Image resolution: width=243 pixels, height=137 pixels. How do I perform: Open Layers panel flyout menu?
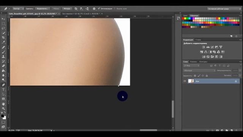click(240, 62)
